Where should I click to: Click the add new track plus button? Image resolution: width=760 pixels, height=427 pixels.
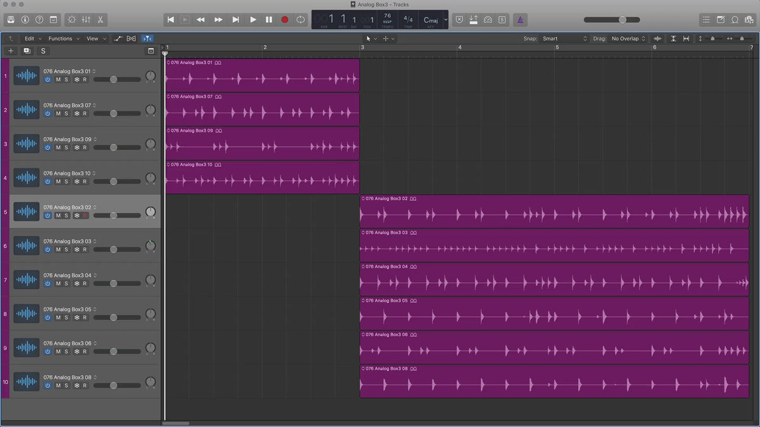point(11,51)
